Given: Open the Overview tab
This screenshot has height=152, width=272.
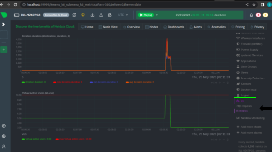Looking at the screenshot, I should [x=131, y=27].
